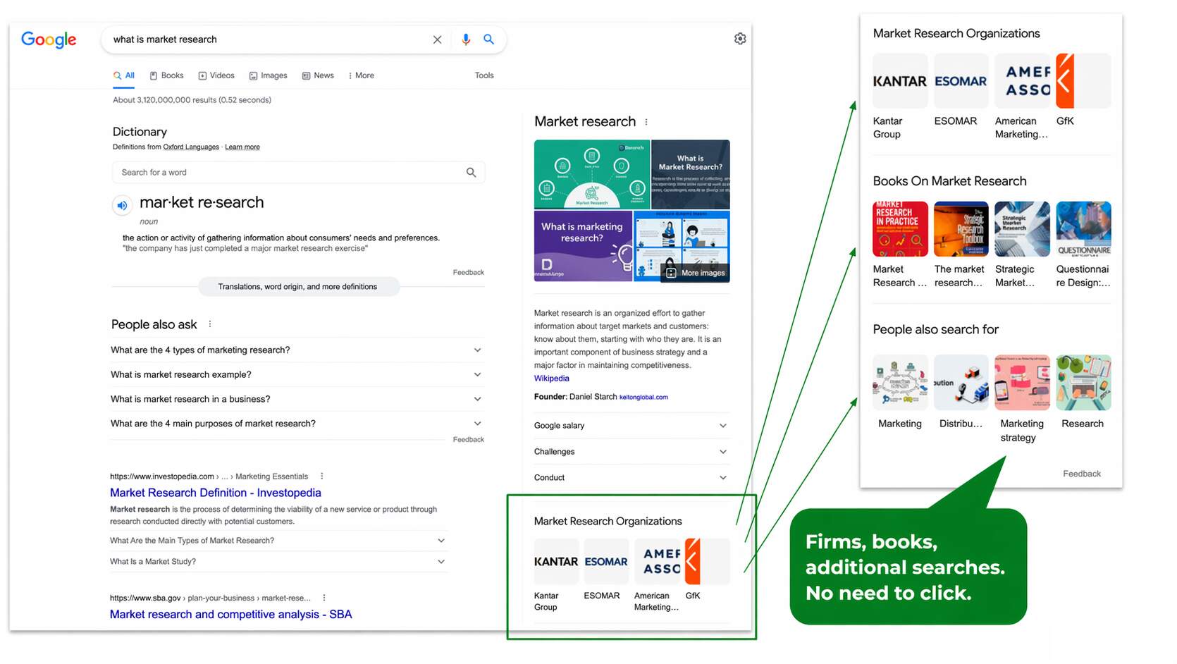The width and height of the screenshot is (1177, 664).
Task: Click Feedback under People also ask
Action: [x=469, y=439]
